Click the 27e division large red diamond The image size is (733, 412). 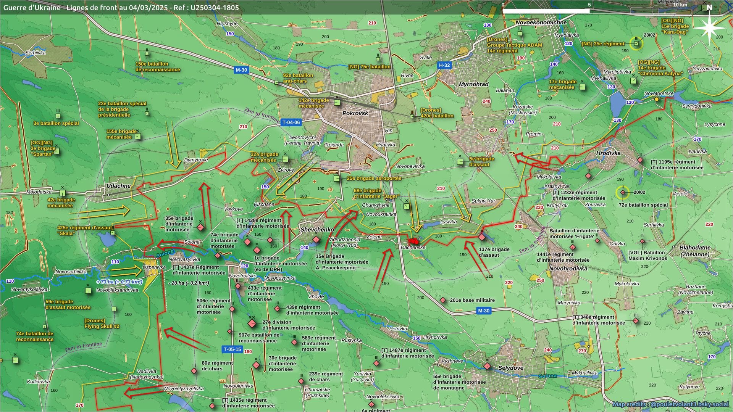click(252, 324)
